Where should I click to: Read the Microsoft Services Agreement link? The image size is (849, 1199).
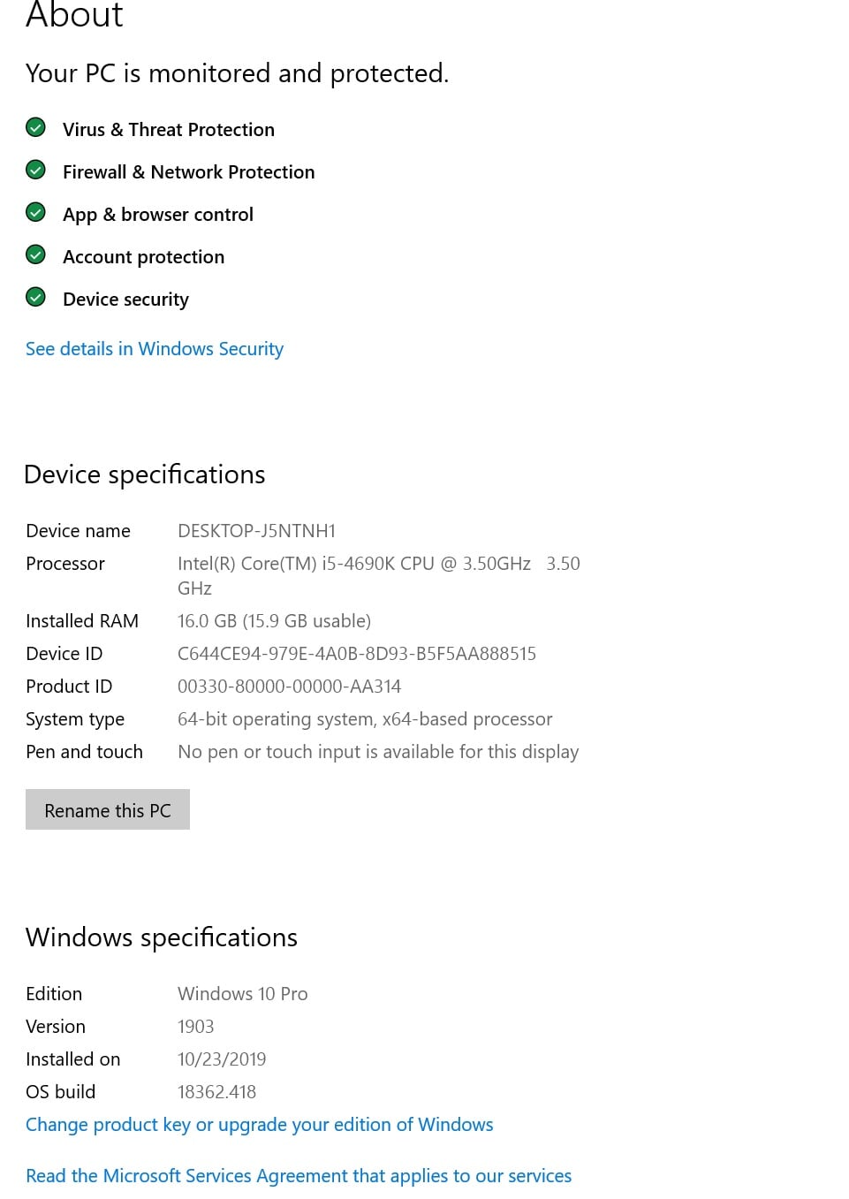click(x=299, y=1176)
